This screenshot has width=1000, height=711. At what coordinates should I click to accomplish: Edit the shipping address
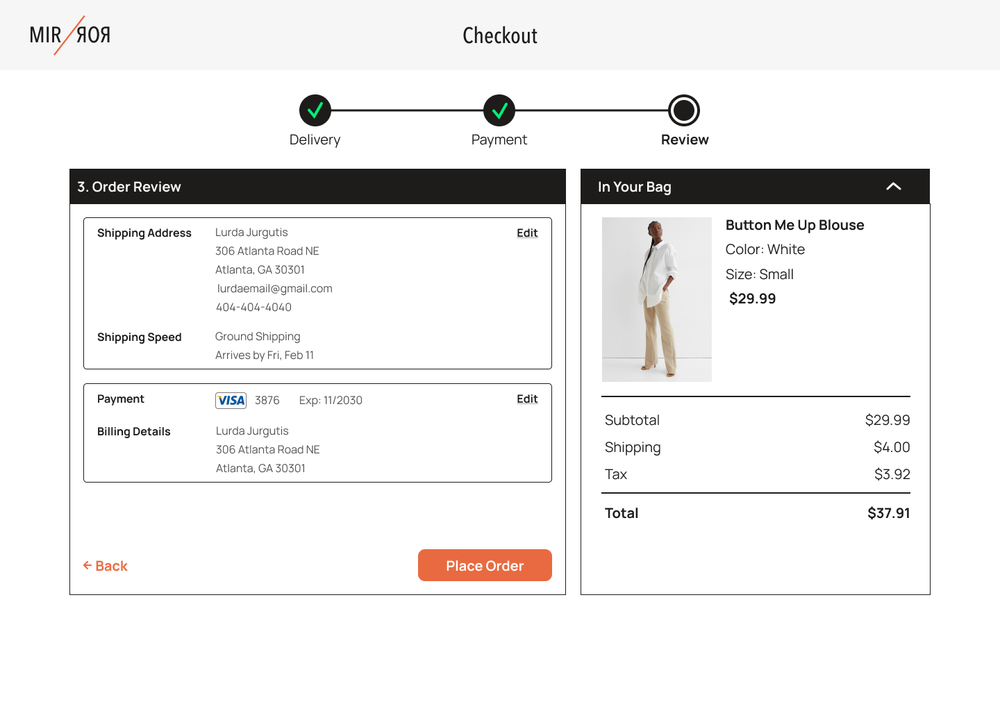click(527, 233)
